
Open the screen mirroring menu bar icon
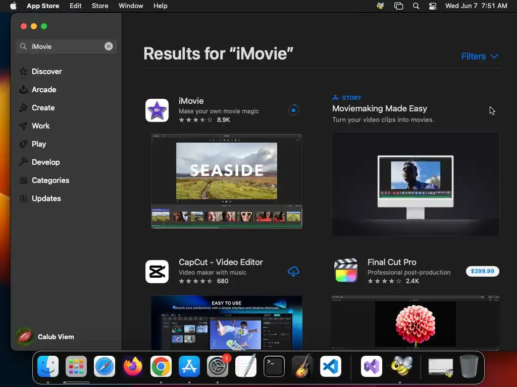pyautogui.click(x=399, y=6)
